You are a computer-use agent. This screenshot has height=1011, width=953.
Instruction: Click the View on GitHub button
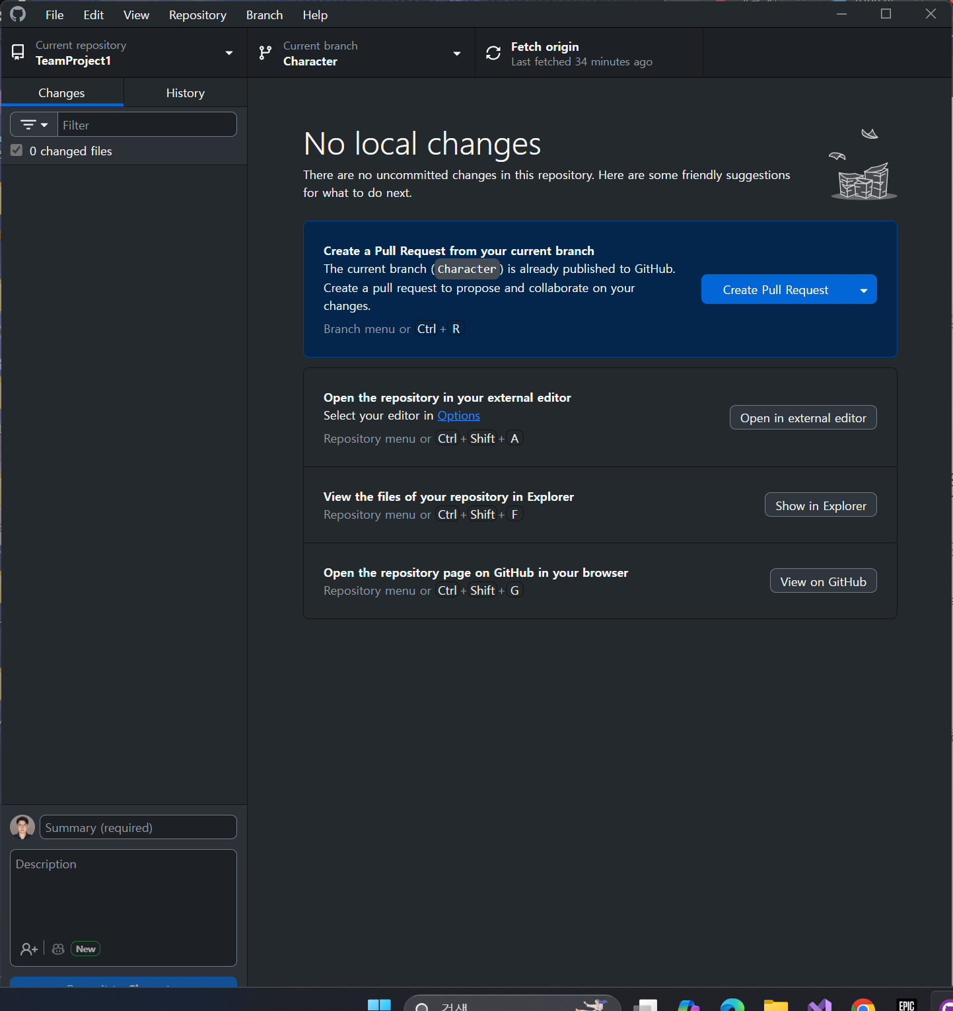(824, 581)
